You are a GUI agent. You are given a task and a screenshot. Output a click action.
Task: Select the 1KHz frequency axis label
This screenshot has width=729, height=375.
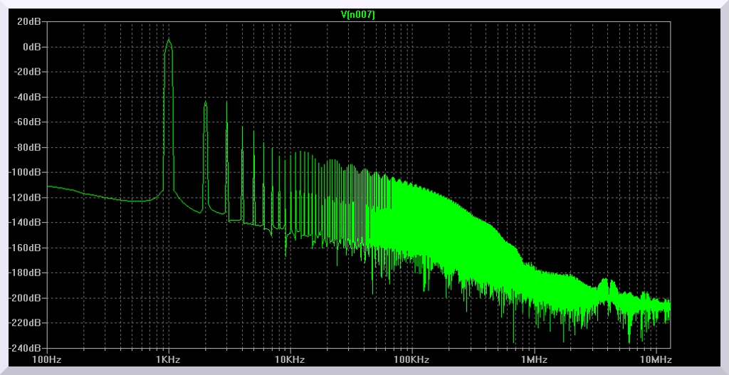[168, 360]
